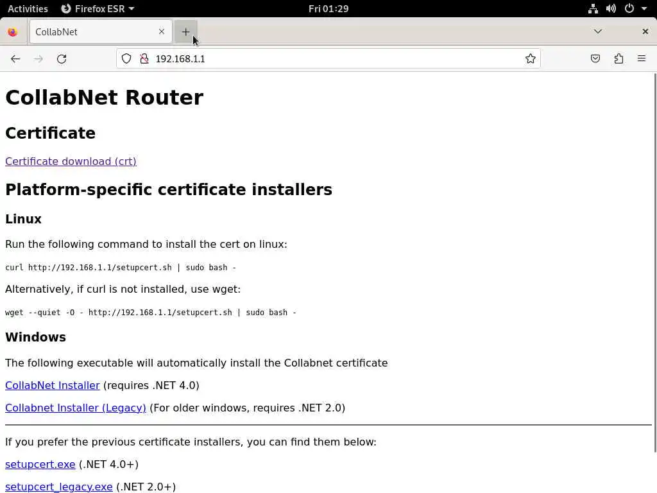The image size is (657, 493).
Task: Click the power icon in top bar
Action: pyautogui.click(x=629, y=8)
